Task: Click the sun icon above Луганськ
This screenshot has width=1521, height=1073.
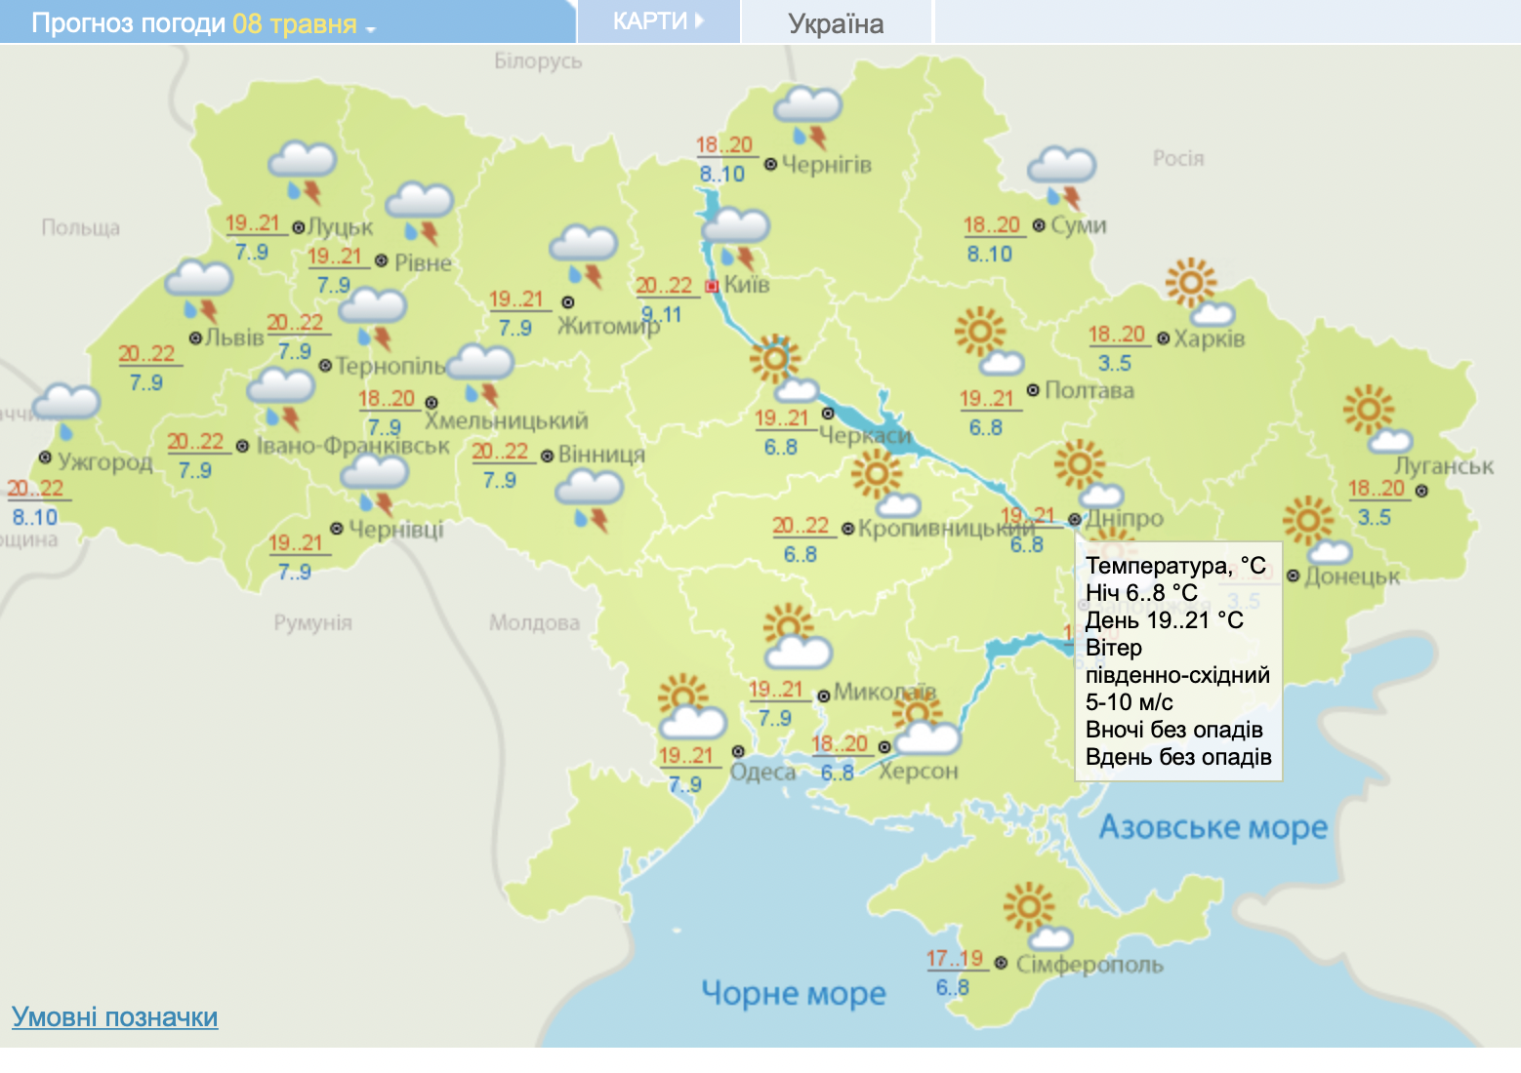Action: 1375,419
